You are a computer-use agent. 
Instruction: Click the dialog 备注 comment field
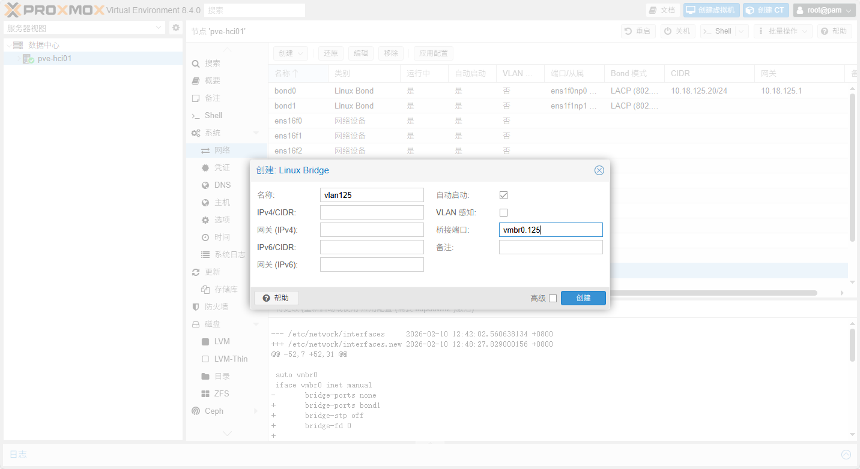click(x=551, y=247)
